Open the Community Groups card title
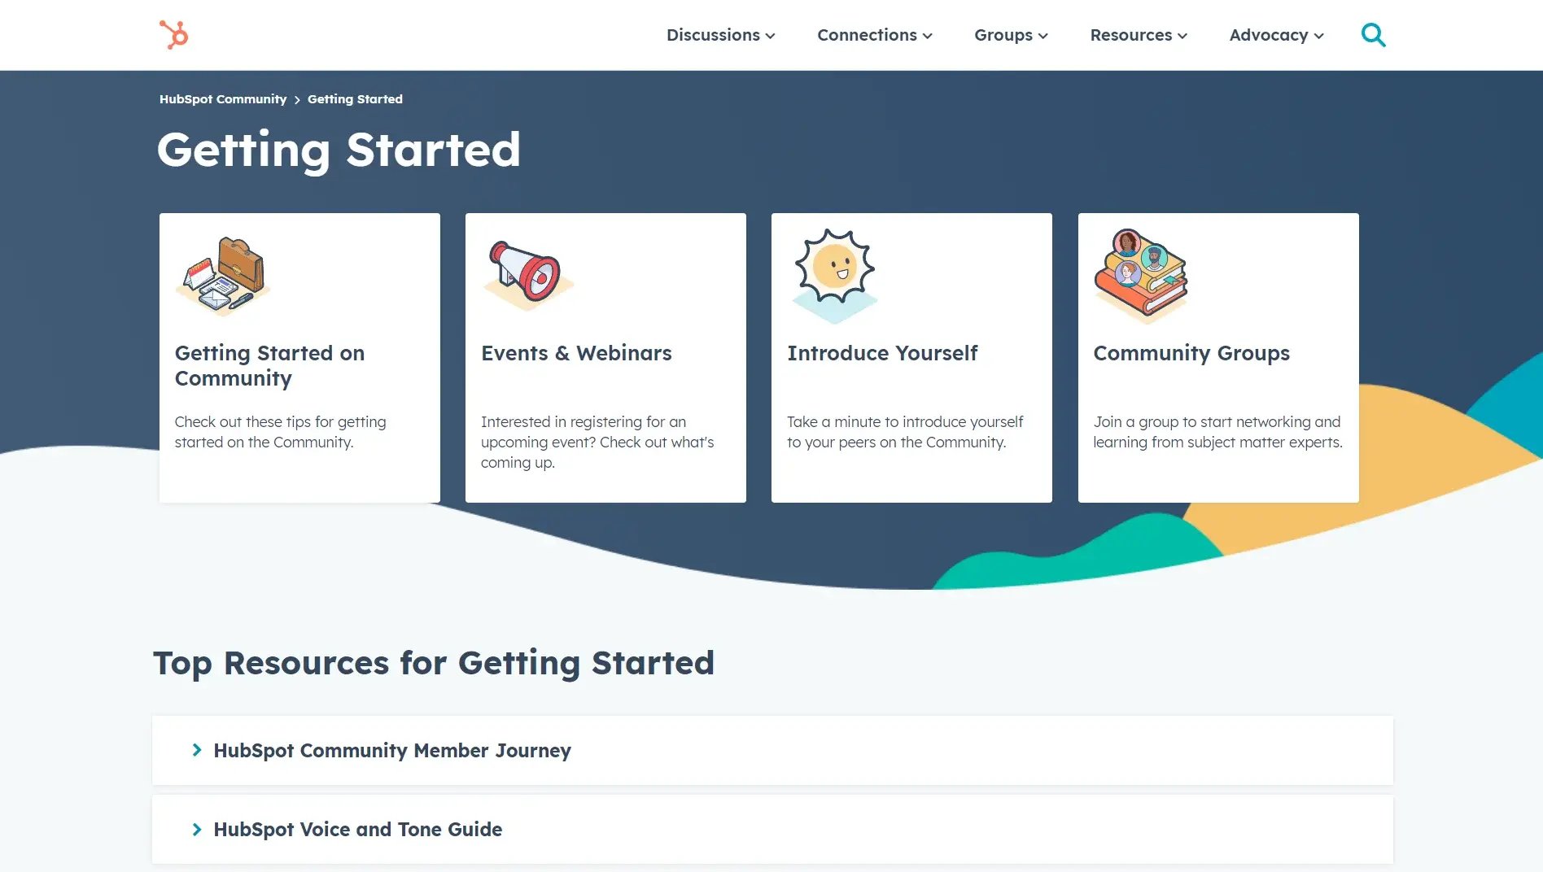1543x872 pixels. point(1191,353)
